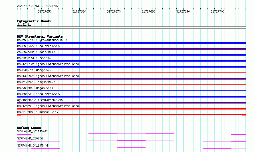Open the nsv953354 (Dogan2014) label
Viewport: 254px width, 152px height.
[35, 88]
